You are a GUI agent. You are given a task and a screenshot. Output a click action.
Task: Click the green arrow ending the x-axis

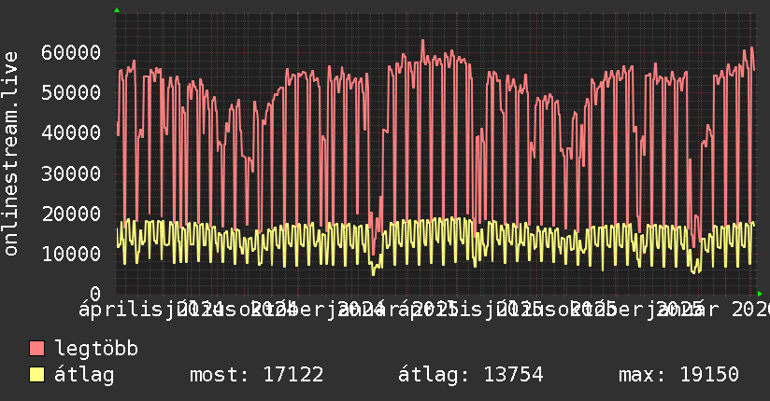(x=760, y=294)
